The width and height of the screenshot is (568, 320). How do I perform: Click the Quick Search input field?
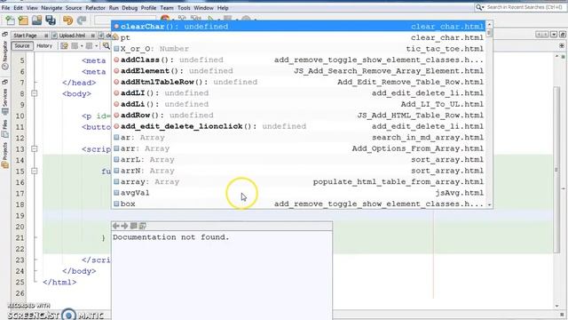point(525,7)
